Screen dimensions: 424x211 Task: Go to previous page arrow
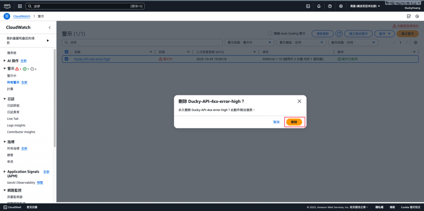pos(394,43)
